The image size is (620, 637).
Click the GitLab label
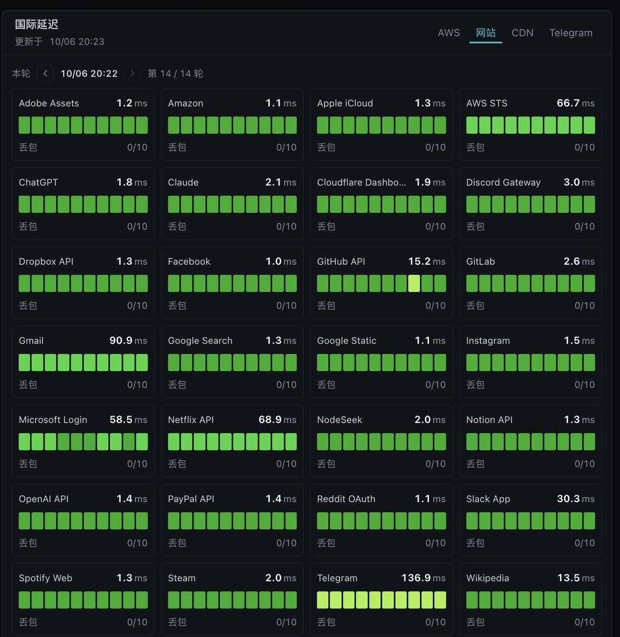pyautogui.click(x=480, y=262)
